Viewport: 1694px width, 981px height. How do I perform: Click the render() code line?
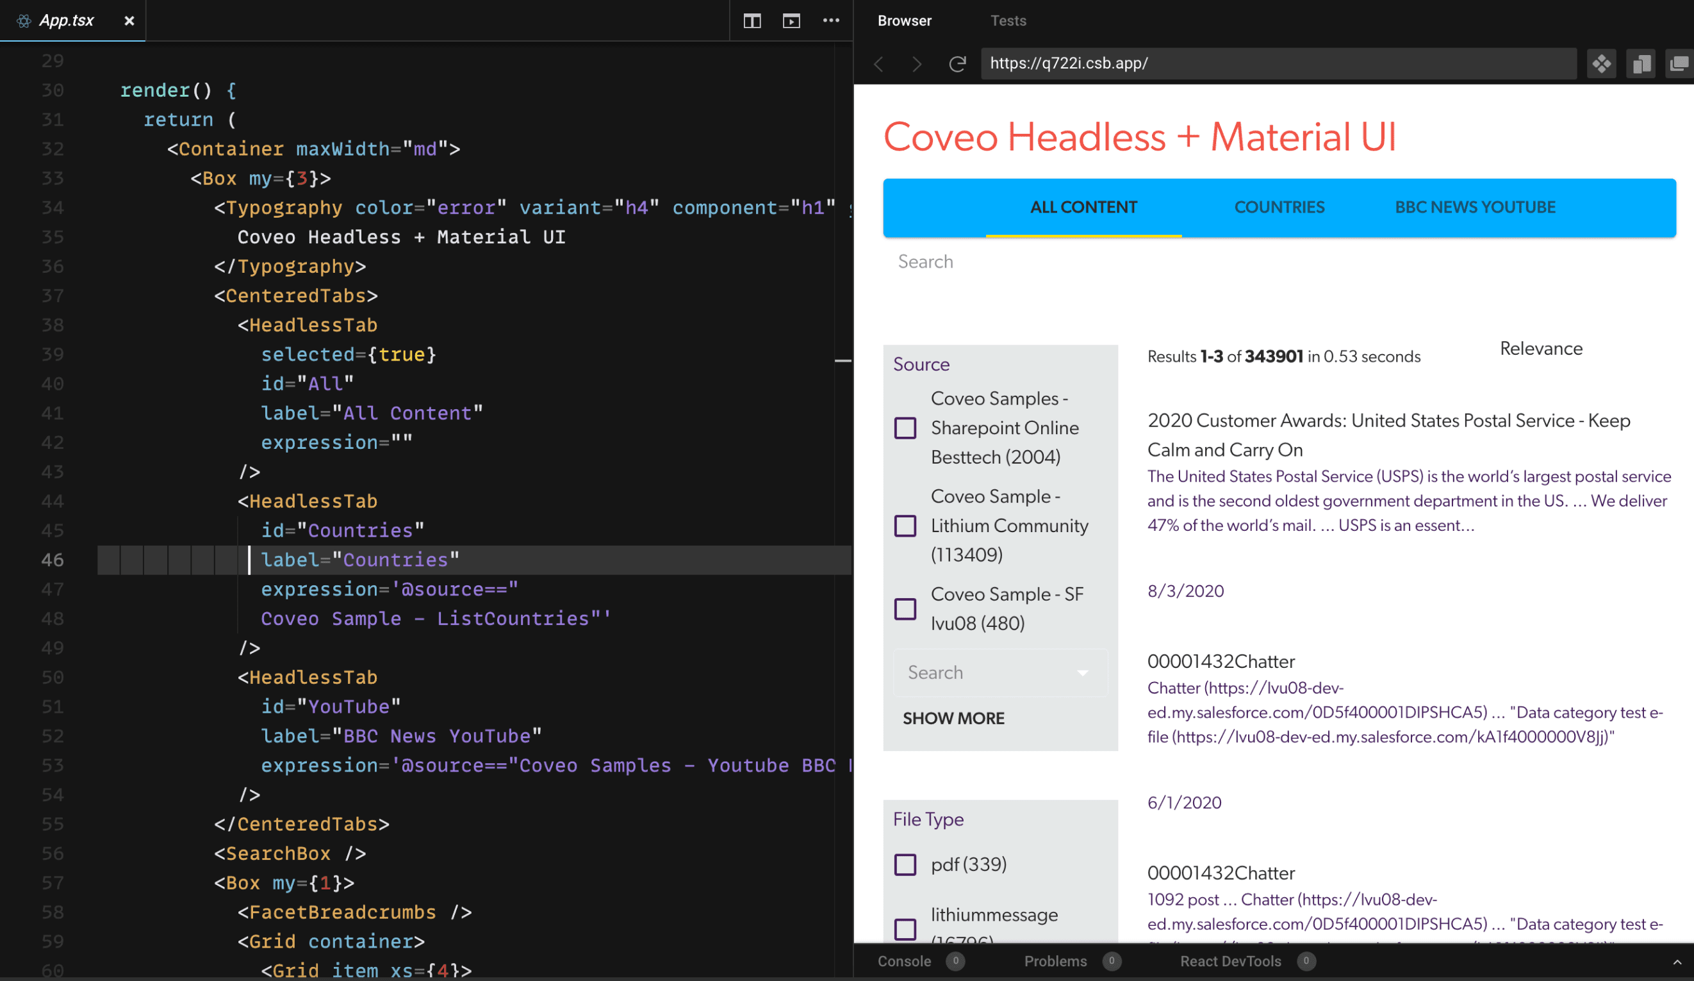(x=177, y=90)
